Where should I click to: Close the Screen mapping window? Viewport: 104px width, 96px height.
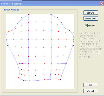[x=102, y=4]
